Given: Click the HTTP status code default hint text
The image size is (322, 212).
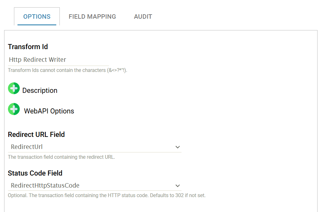Looking at the screenshot, I should (106, 196).
